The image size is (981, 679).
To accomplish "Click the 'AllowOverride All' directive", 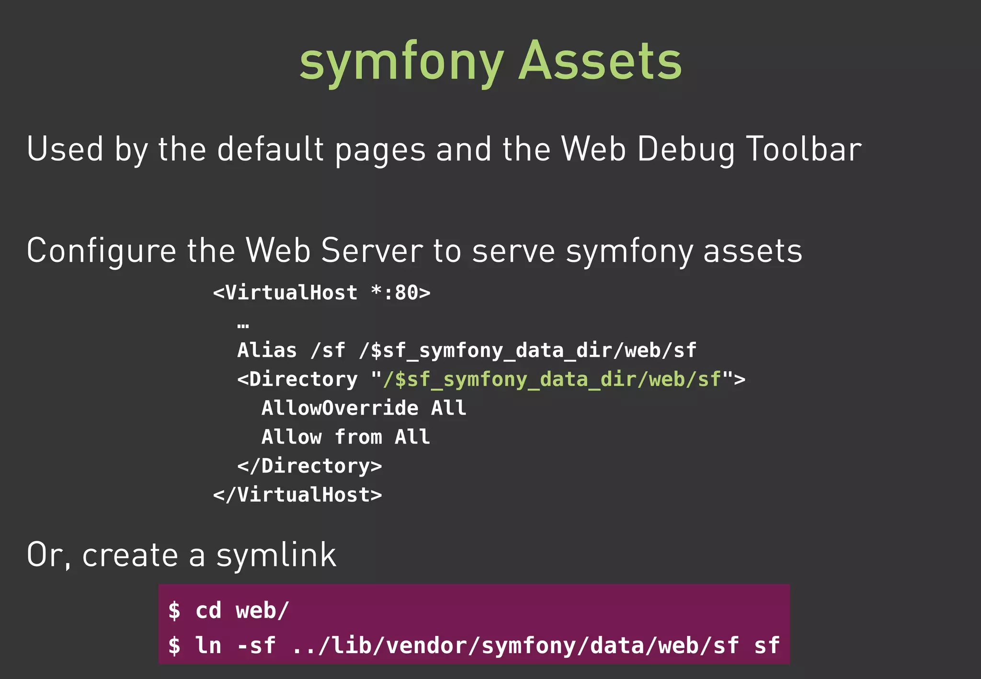I will coord(364,408).
